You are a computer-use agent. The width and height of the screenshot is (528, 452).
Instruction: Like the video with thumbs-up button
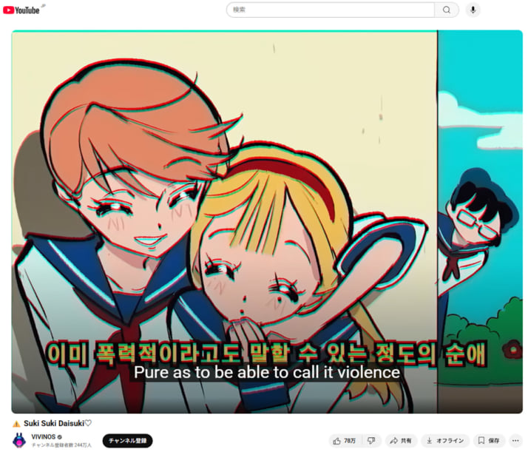(x=345, y=441)
